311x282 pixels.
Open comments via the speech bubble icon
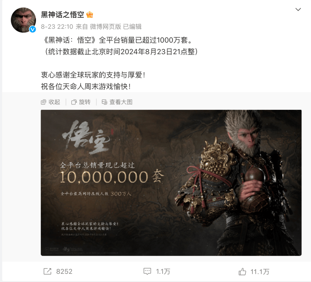click(x=147, y=271)
